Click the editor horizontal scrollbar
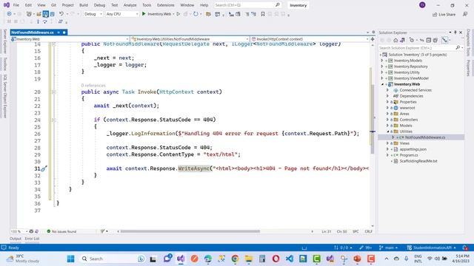 coord(190,231)
